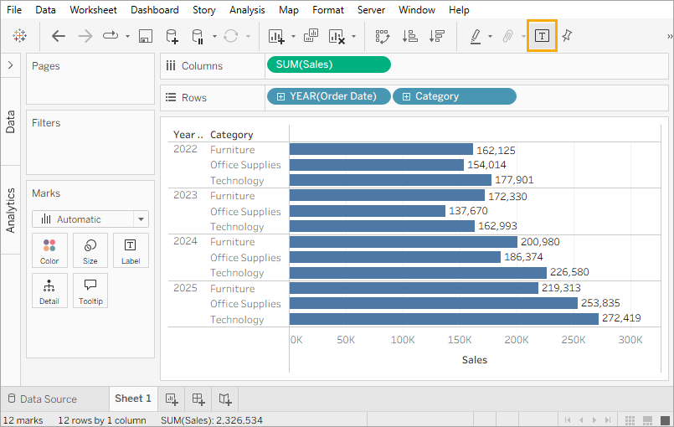Open the Analysis menu
This screenshot has height=427, width=674.
click(x=247, y=10)
